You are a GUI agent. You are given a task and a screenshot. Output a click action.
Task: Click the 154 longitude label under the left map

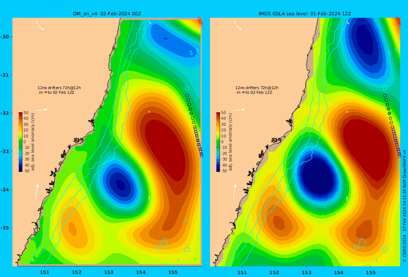click(141, 272)
